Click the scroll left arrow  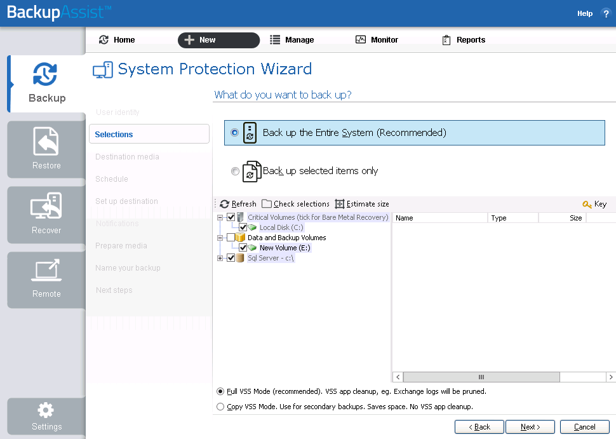click(398, 377)
